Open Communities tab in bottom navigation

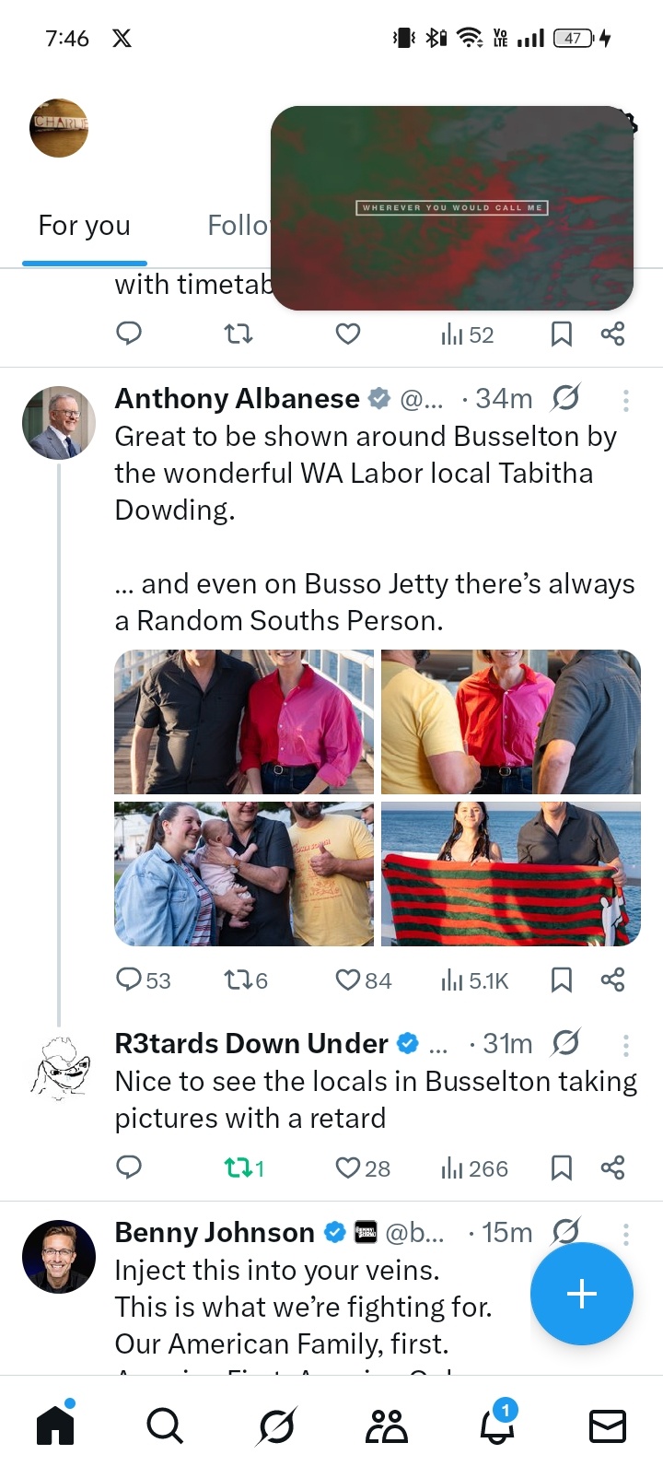tap(387, 1426)
